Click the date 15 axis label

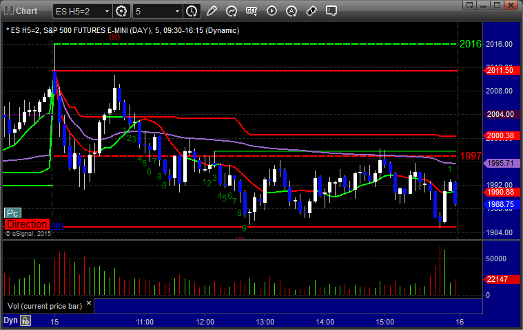[54, 322]
